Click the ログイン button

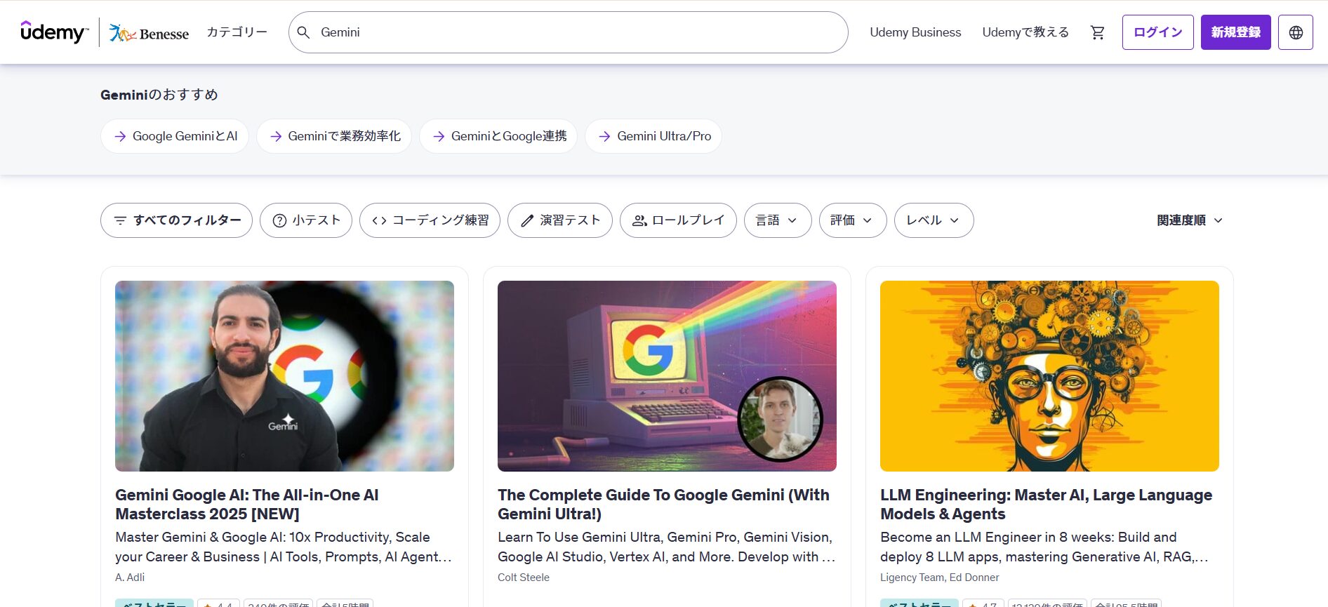click(x=1157, y=32)
